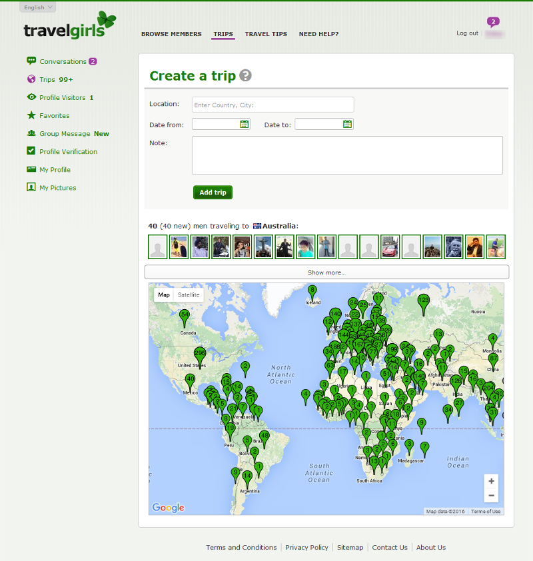Click the purple message bubble notification
Screen dimensions: 533x561
point(493,22)
